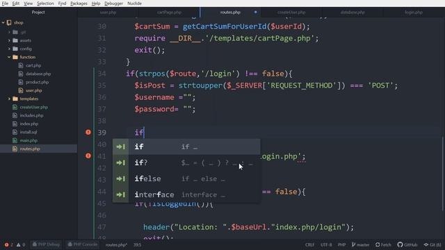445x250 pixels.
Task: Open the File menu
Action: (x=5, y=3)
